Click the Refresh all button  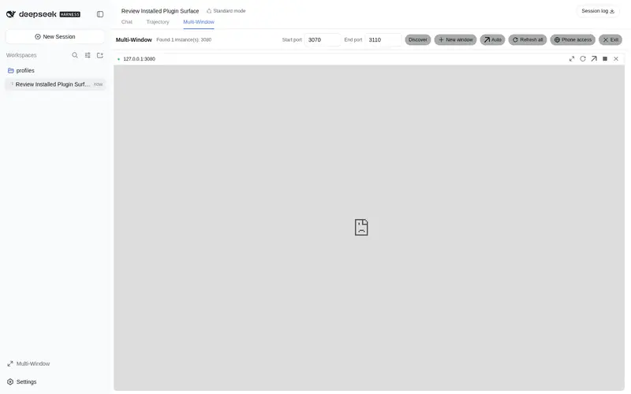click(528, 40)
